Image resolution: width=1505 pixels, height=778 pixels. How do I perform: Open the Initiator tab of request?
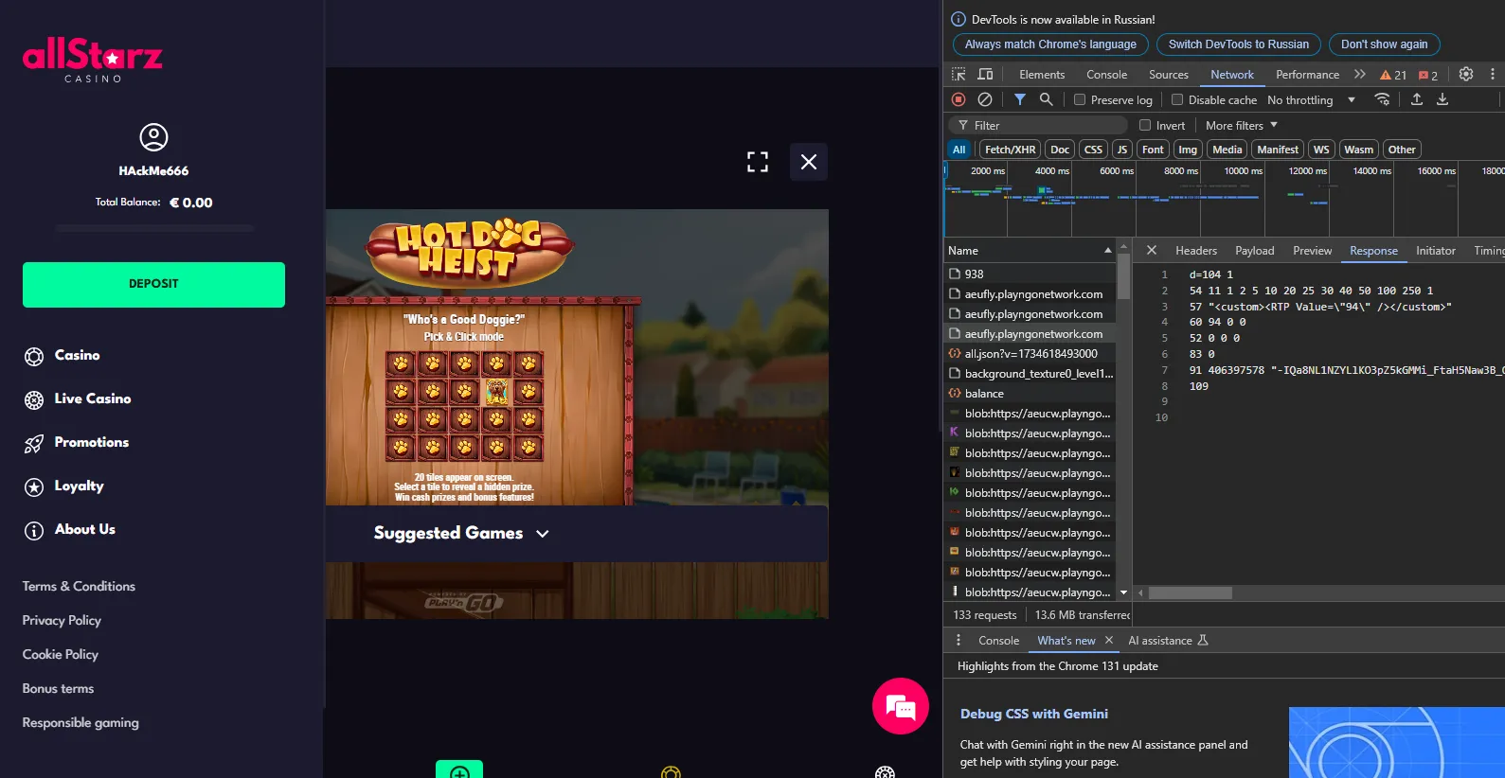pyautogui.click(x=1435, y=250)
